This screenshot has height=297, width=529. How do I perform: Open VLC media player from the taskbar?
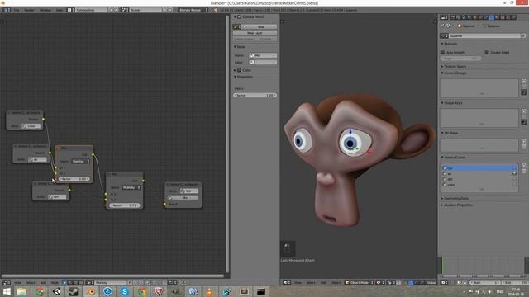[209, 291]
